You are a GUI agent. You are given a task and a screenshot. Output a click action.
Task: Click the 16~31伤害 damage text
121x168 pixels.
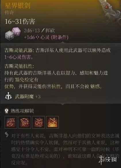[20, 21]
